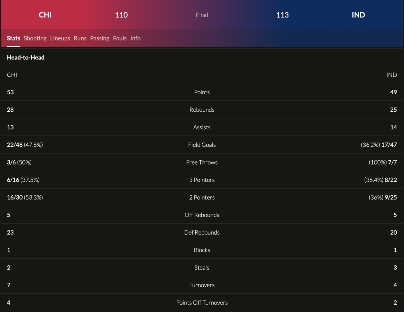Click the Final game status label
The height and width of the screenshot is (312, 404).
[x=202, y=15]
